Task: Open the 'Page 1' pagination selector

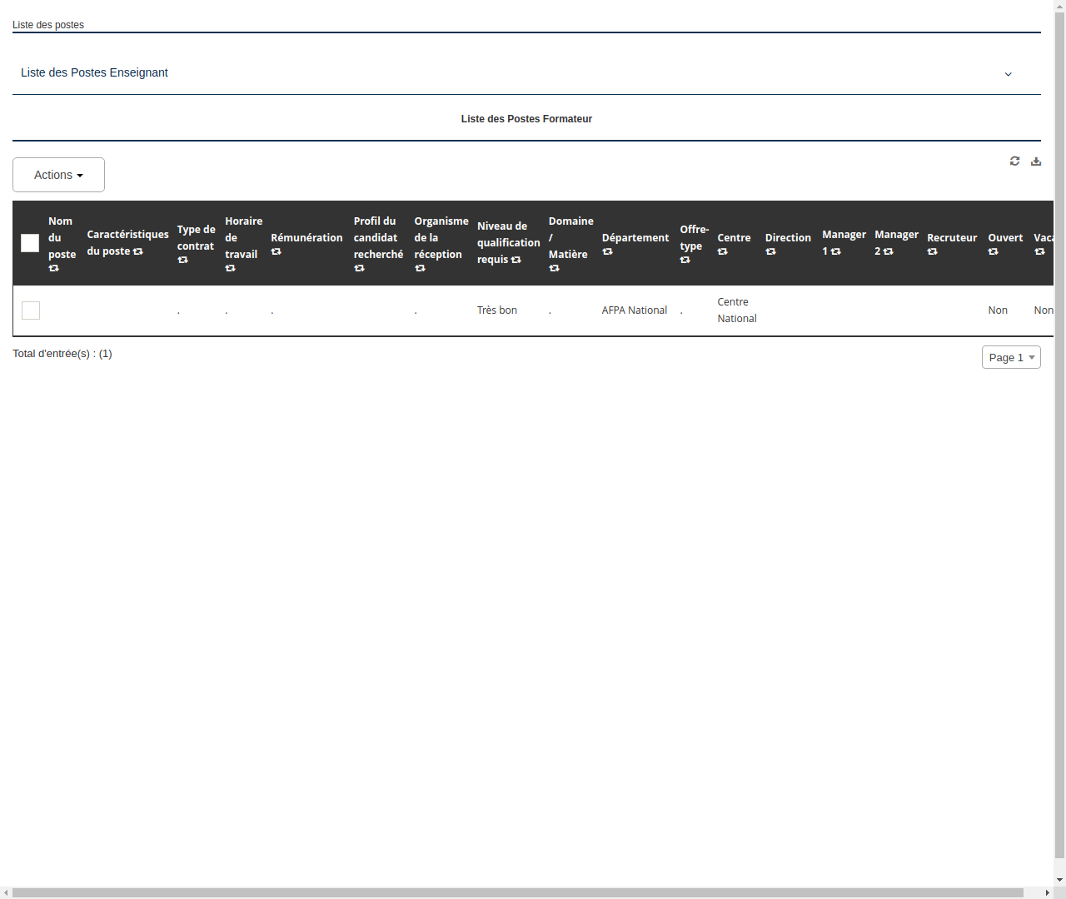Action: tap(1010, 357)
